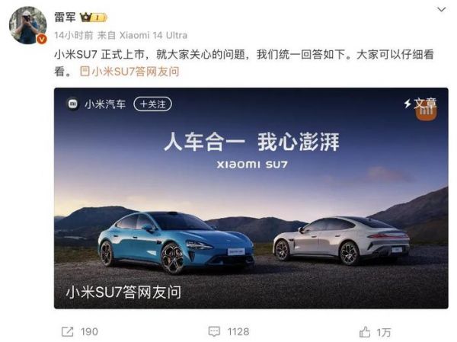This screenshot has height=342, width=457.
Task: Open the 小米汽车 account name
Action: tap(105, 104)
